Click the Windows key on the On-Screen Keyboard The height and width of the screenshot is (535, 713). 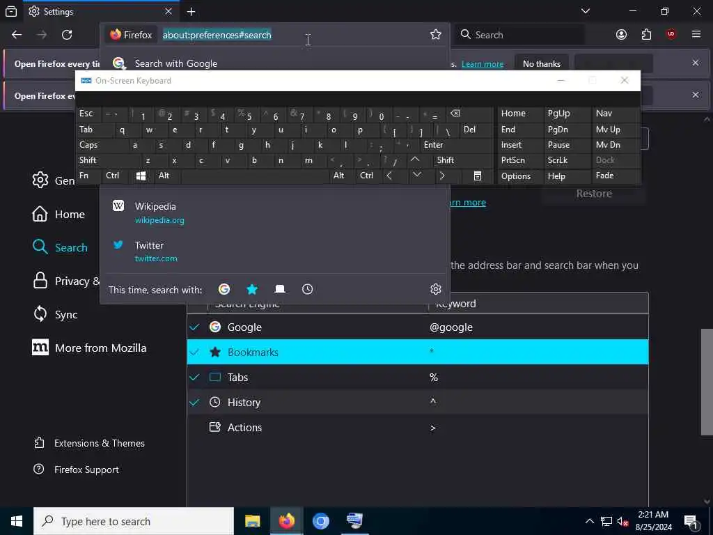coord(141,176)
